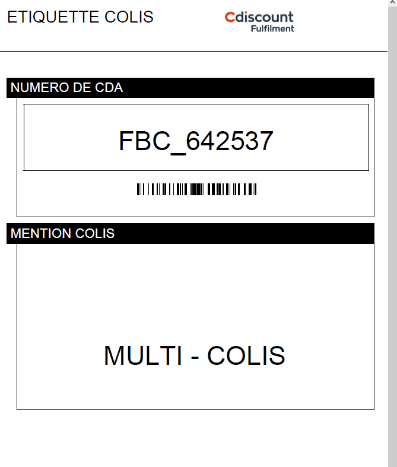The image size is (397, 467).
Task: Click the barcode under FBC_642537
Action: point(196,189)
